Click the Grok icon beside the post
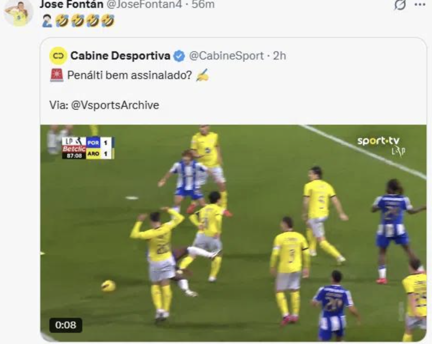The height and width of the screenshot is (344, 432). [x=400, y=5]
